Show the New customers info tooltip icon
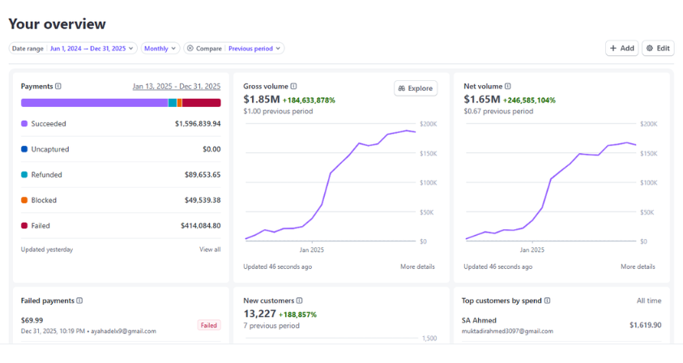 click(300, 301)
